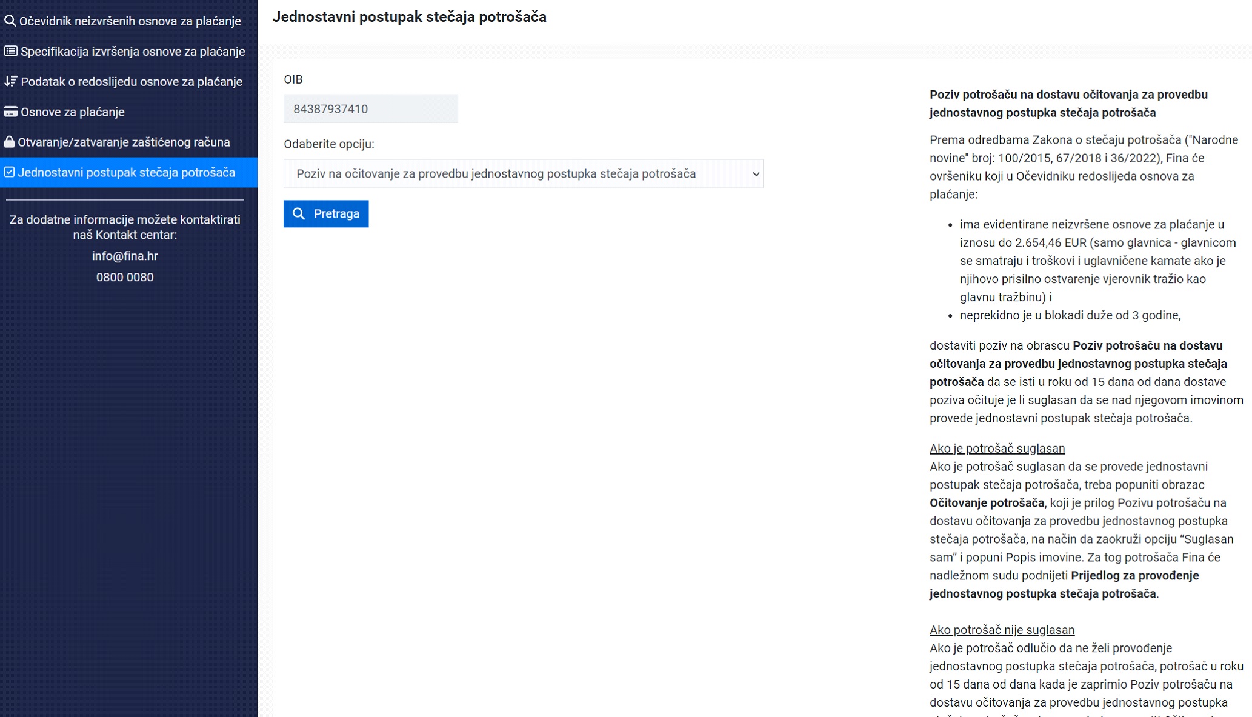Image resolution: width=1252 pixels, height=717 pixels.
Task: Select Osnove za plaćanje in the sidebar
Action: [x=73, y=112]
